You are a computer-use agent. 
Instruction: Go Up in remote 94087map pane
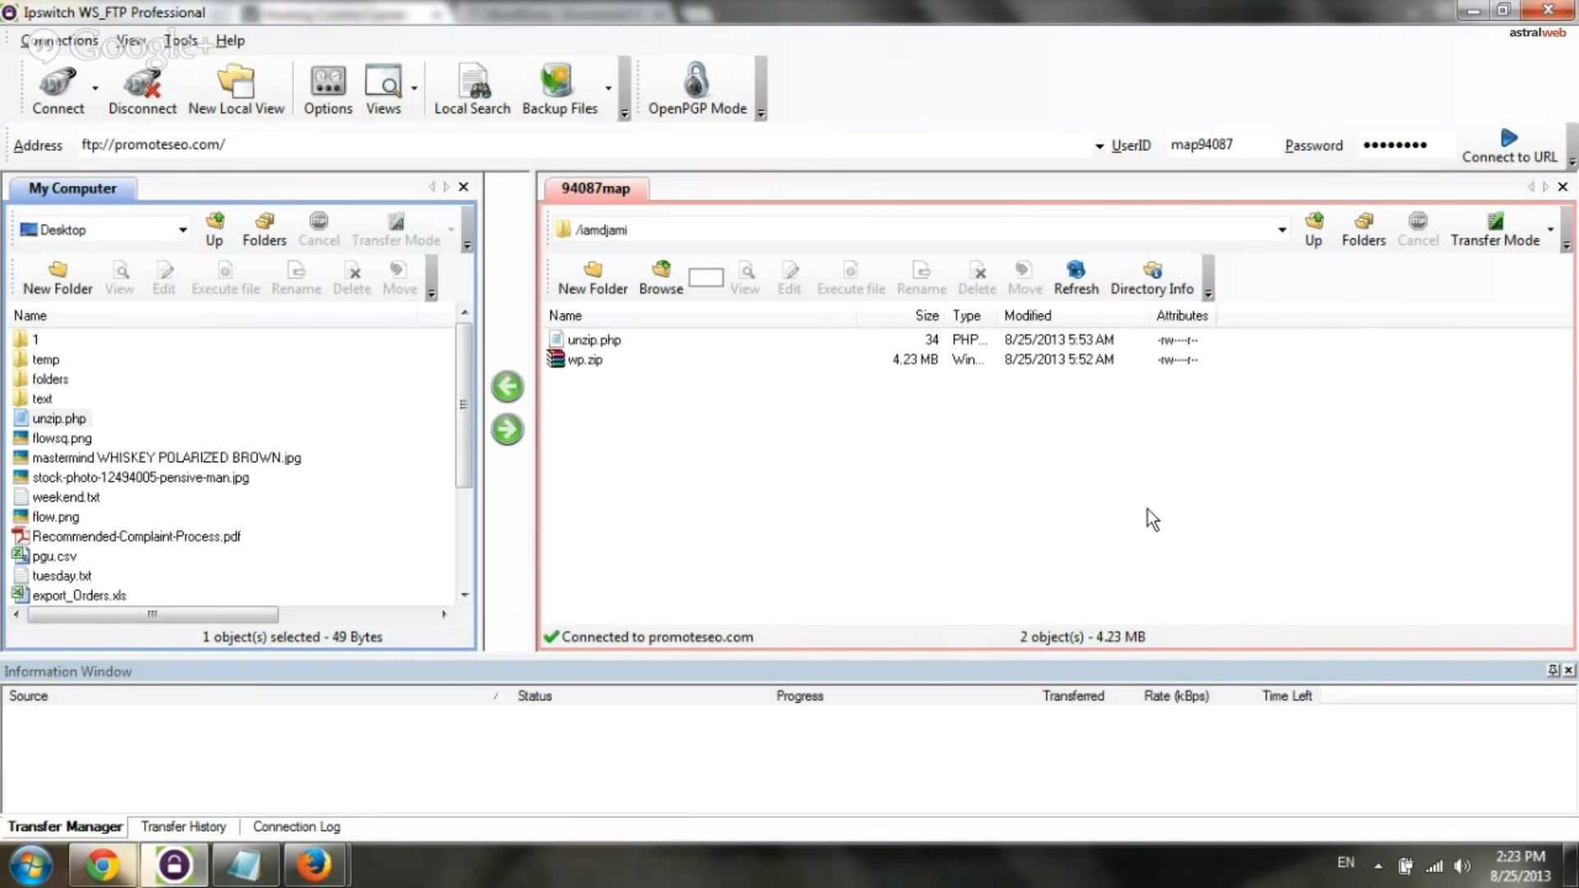[x=1313, y=229]
